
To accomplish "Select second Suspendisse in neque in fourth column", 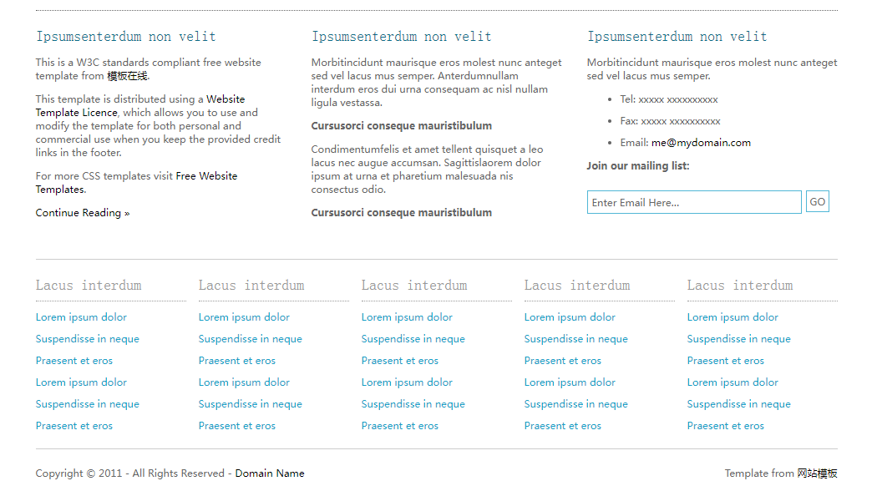I will click(x=575, y=404).
